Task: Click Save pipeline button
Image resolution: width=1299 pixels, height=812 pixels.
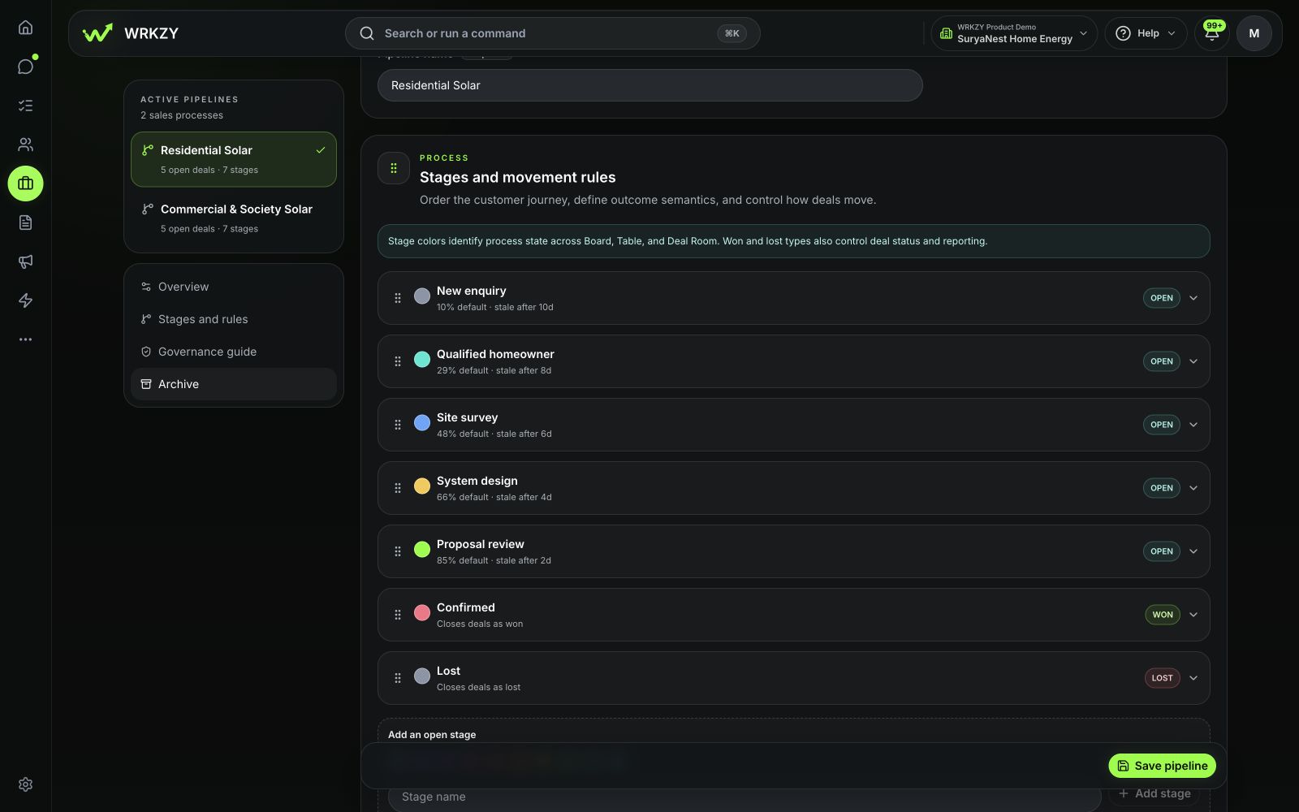Action: click(x=1162, y=766)
